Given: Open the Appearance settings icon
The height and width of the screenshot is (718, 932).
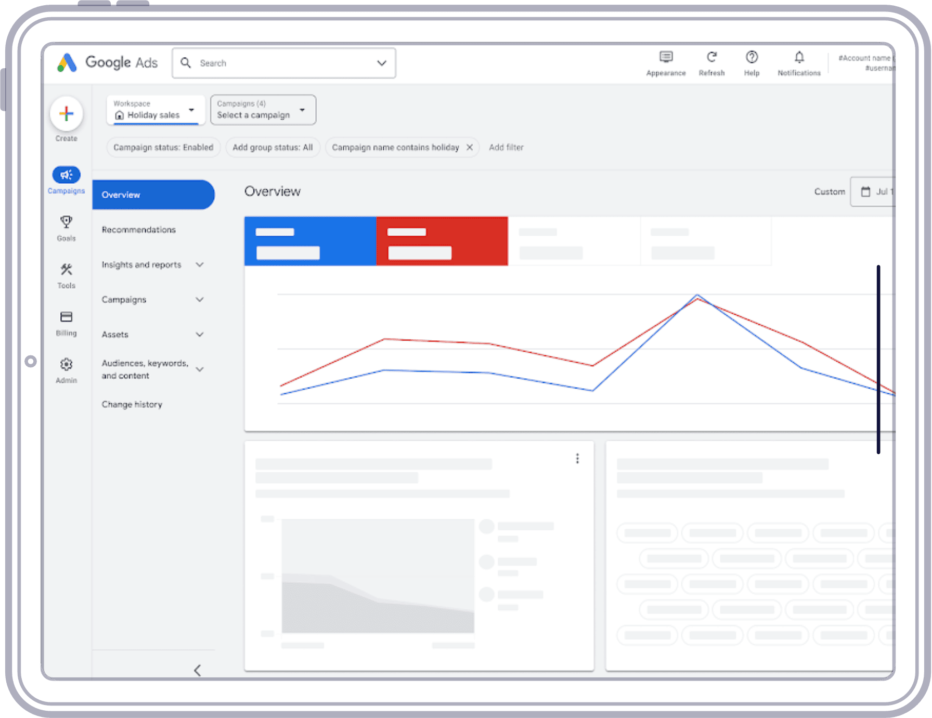Looking at the screenshot, I should [666, 58].
